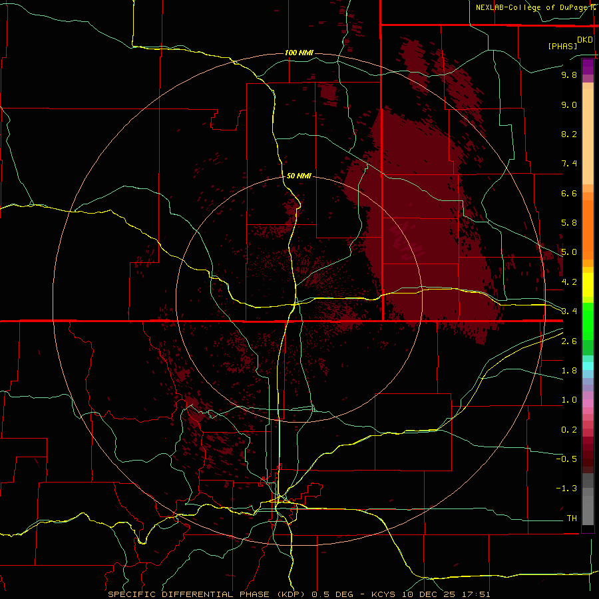Click the 1.8 value on the color scale
Image resolution: width=599 pixels, height=599 pixels.
569,371
